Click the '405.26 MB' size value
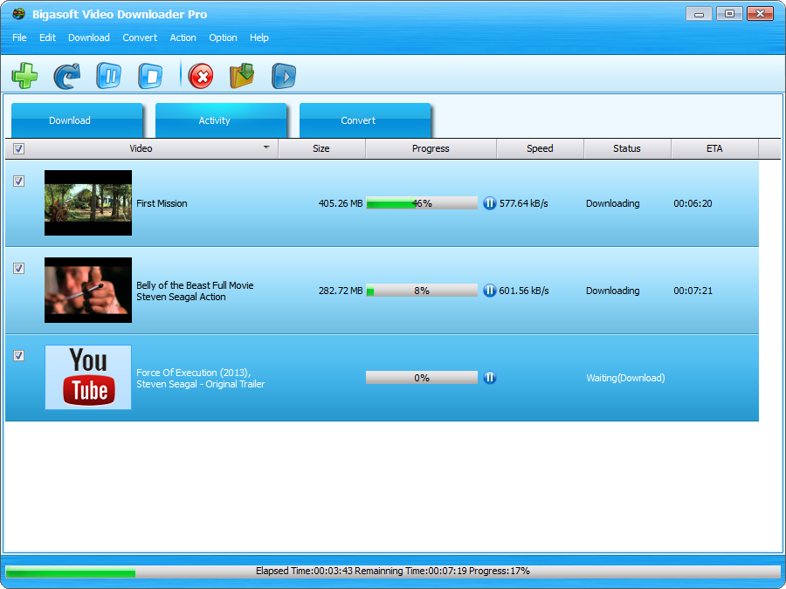The height and width of the screenshot is (589, 786). [x=341, y=203]
